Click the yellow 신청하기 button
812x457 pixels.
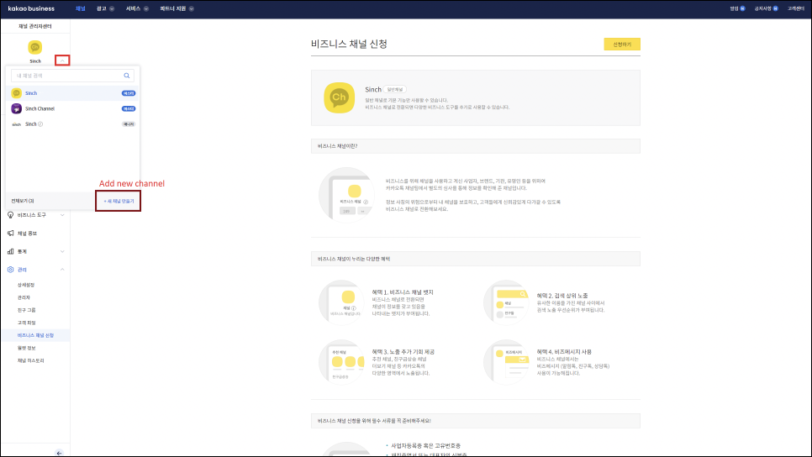pos(622,45)
